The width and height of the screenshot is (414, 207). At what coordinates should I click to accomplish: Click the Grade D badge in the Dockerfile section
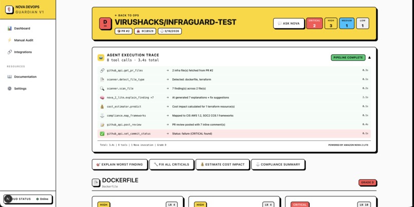tap(367, 182)
